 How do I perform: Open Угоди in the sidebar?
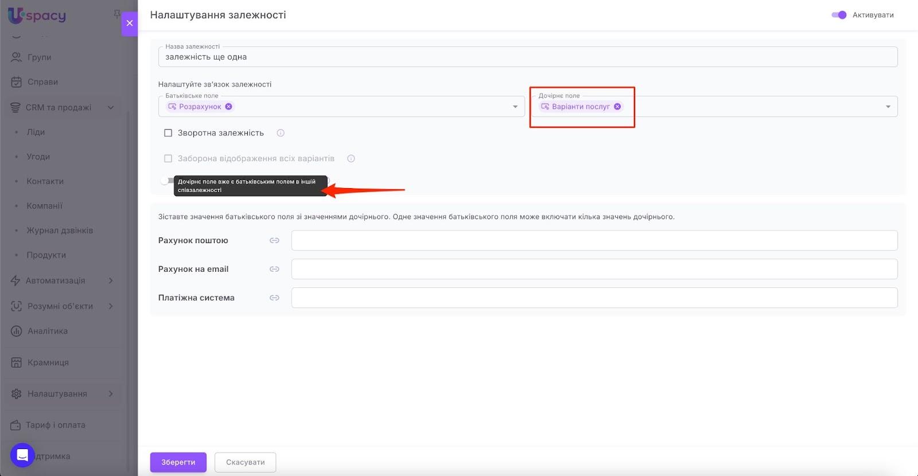(x=38, y=157)
